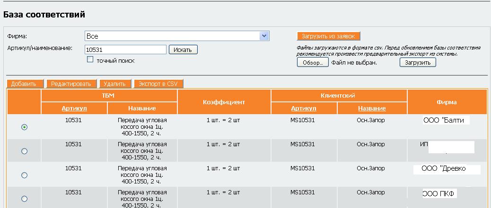Select radio button for ООО "Древко row
491x208 pixels.
[25, 175]
